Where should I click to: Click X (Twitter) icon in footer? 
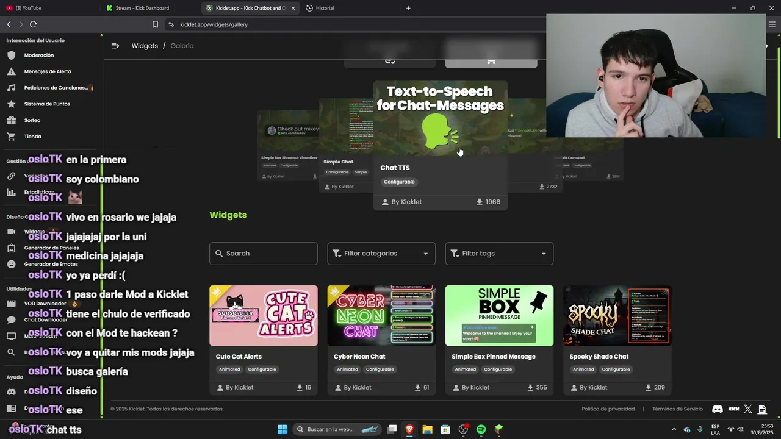click(748, 409)
